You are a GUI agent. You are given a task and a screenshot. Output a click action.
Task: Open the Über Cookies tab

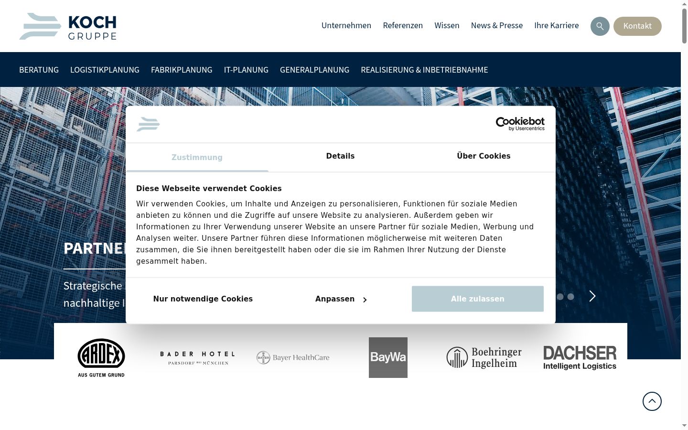[x=484, y=156]
